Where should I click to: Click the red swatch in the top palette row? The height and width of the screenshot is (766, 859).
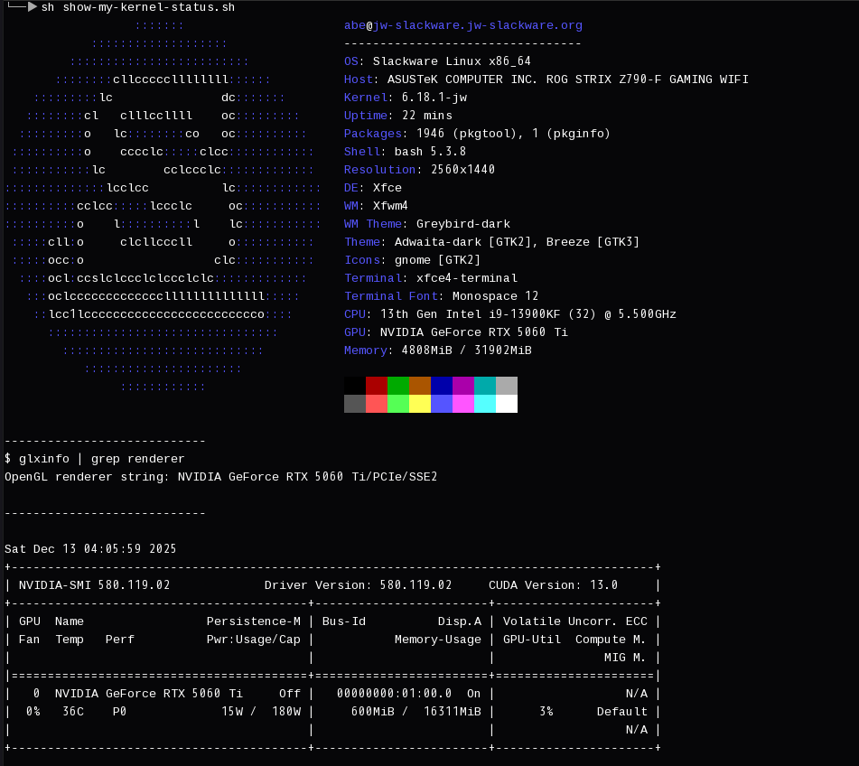coord(377,386)
